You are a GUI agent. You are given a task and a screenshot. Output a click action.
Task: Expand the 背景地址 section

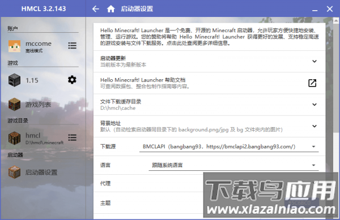[x=314, y=126]
